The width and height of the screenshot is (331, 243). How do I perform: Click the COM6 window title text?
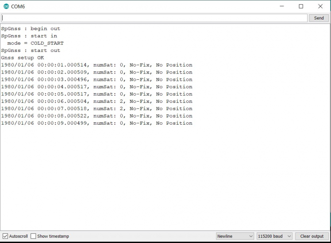click(x=18, y=7)
